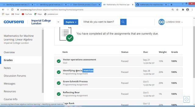Click the Weight column header

point(162,52)
